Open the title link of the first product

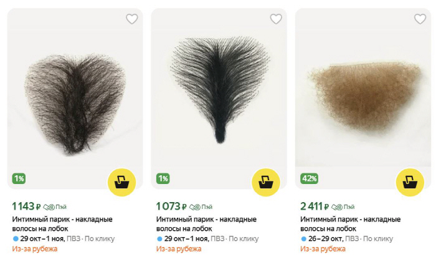tap(62, 224)
